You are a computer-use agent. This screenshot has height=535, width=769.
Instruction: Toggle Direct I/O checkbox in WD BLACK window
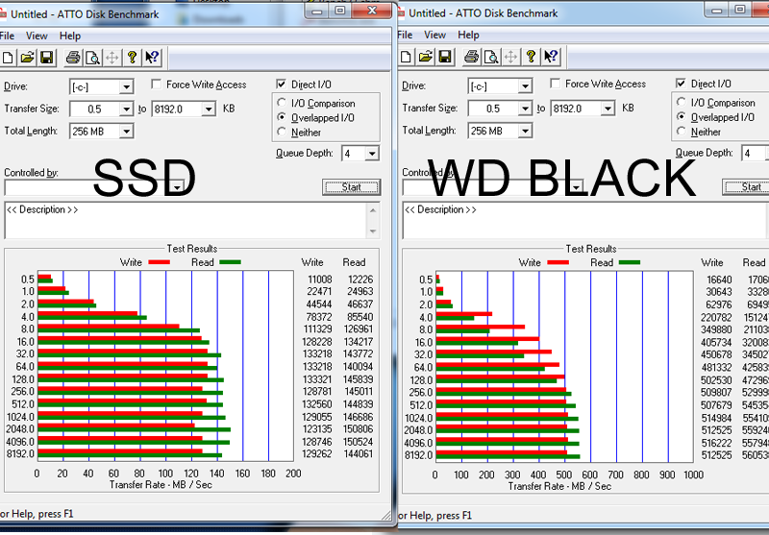pos(681,83)
